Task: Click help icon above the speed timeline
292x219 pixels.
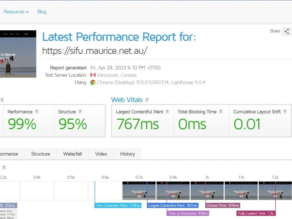Action: click(4, 167)
